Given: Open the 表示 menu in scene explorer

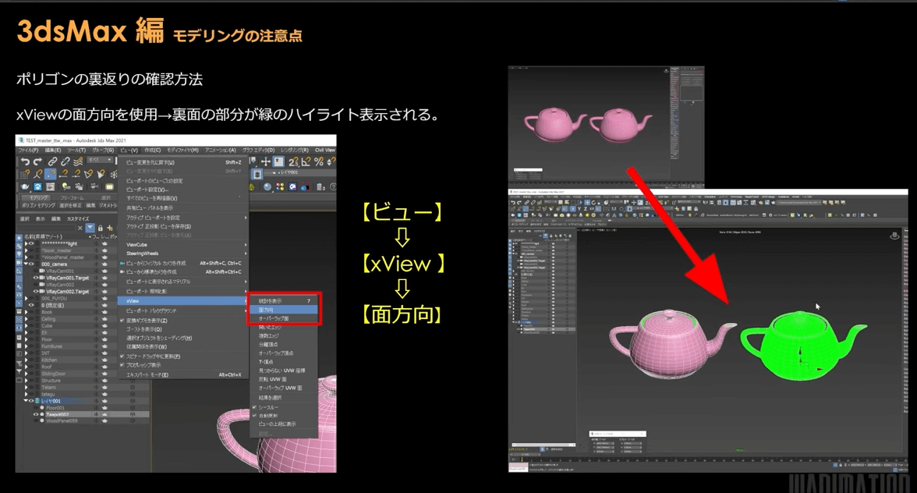Looking at the screenshot, I should click(41, 218).
